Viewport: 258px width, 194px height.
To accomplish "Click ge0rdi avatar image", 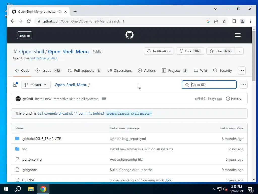I will (18, 99).
